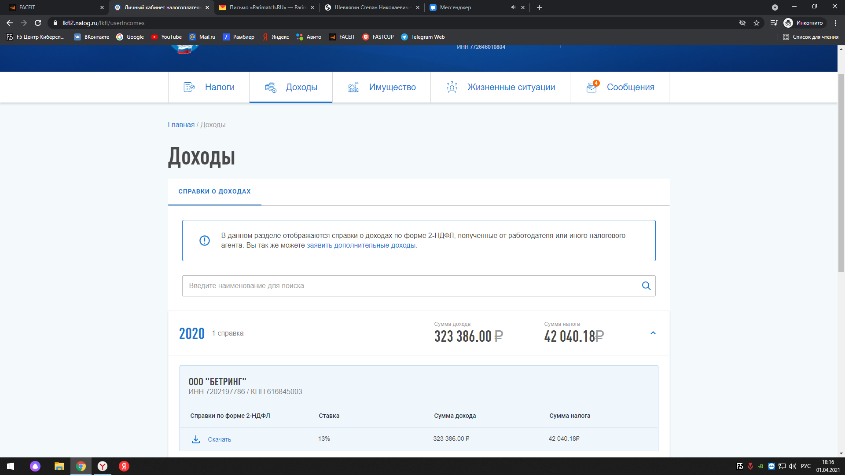845x475 pixels.
Task: Select the Справки о доходах tab
Action: [x=214, y=192]
